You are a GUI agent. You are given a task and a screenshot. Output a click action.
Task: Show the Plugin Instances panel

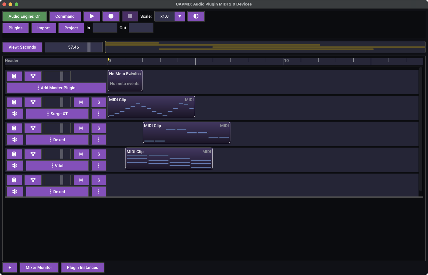coord(83,267)
